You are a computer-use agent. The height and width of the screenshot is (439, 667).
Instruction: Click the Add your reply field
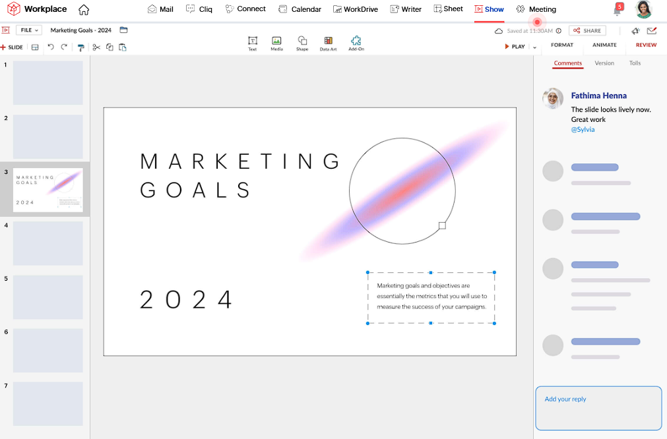coord(598,408)
